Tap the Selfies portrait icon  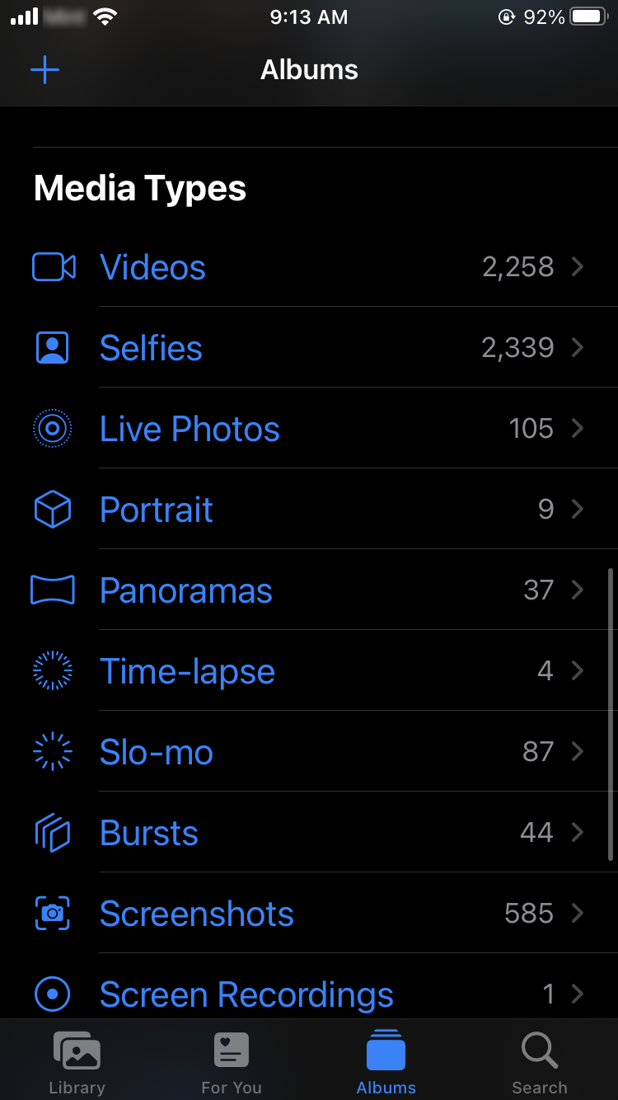point(53,348)
